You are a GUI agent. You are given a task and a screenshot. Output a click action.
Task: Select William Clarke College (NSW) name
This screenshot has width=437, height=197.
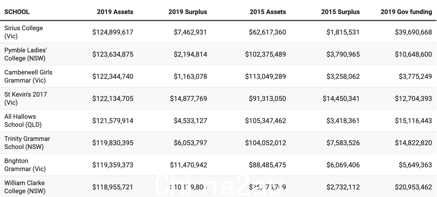[x=25, y=187]
